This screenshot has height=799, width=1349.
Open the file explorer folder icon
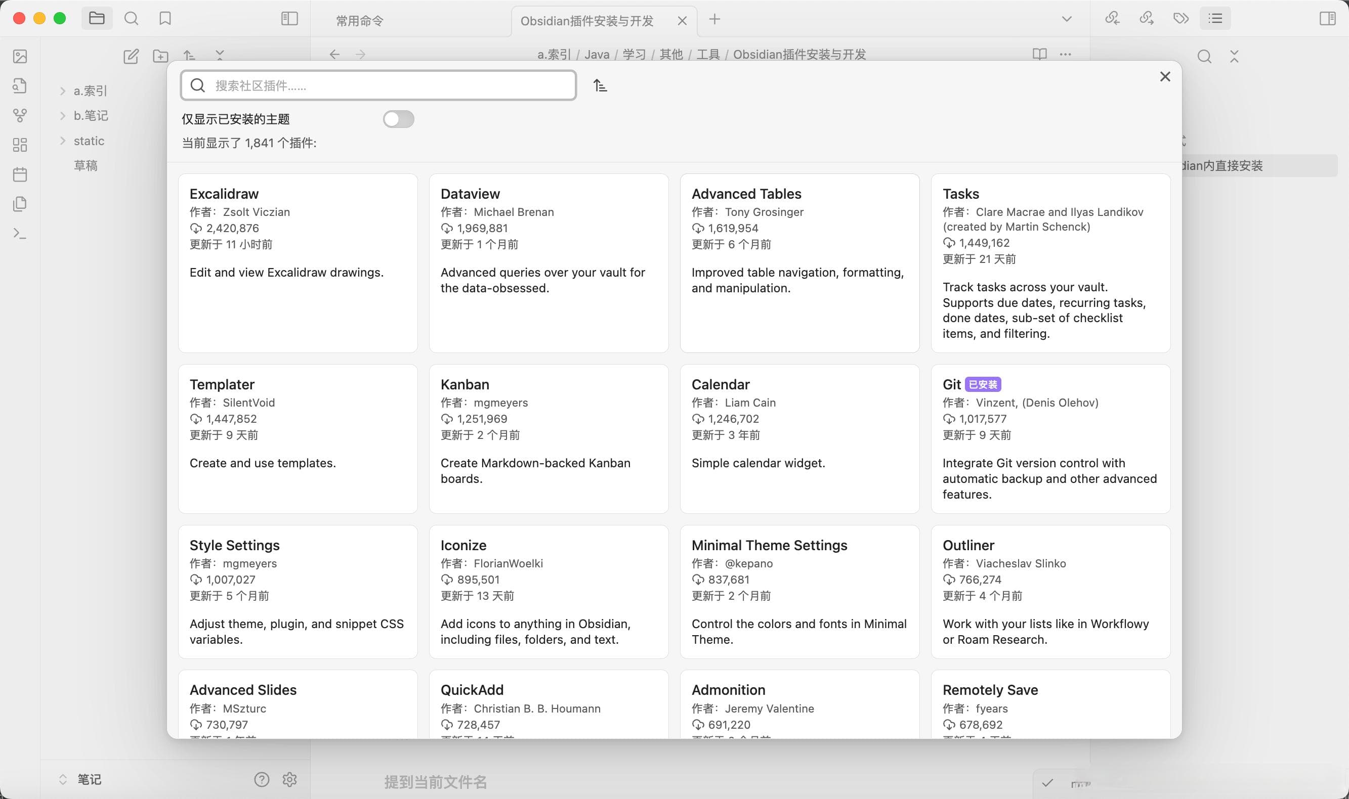[97, 18]
